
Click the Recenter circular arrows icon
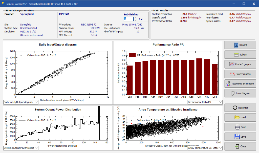click(x=235, y=108)
